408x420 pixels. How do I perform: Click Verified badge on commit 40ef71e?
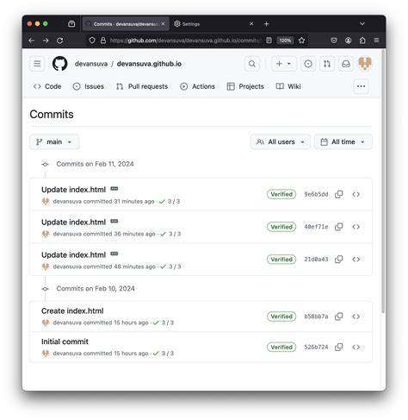281,227
